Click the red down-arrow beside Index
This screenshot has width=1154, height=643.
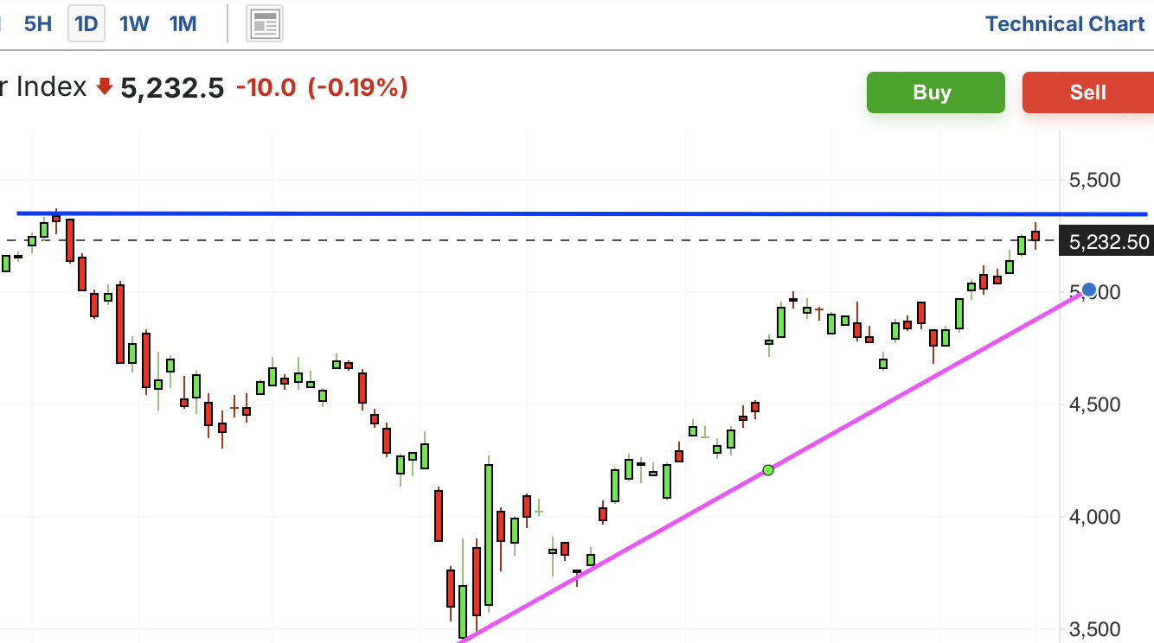click(105, 86)
